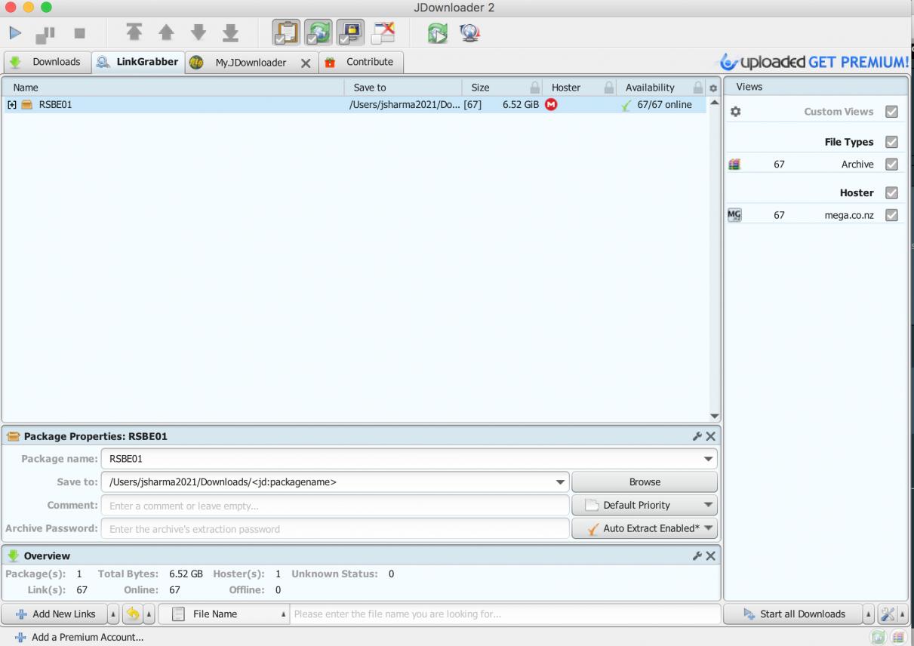This screenshot has height=646, width=914.
Task: Uncheck the Archive file type filter
Action: click(x=891, y=164)
